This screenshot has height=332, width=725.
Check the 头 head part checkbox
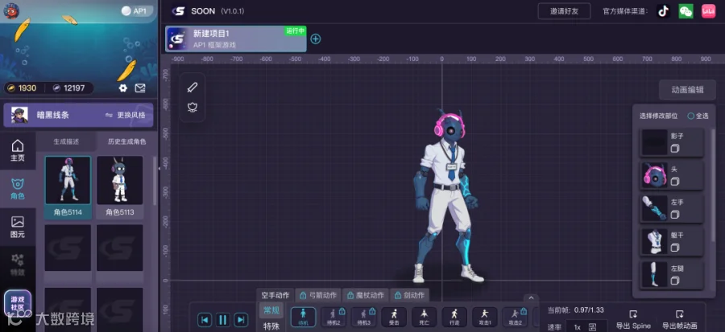tap(674, 182)
